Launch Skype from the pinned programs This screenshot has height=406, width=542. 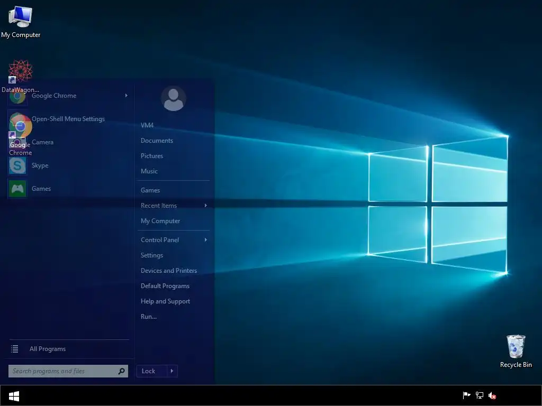pos(69,165)
